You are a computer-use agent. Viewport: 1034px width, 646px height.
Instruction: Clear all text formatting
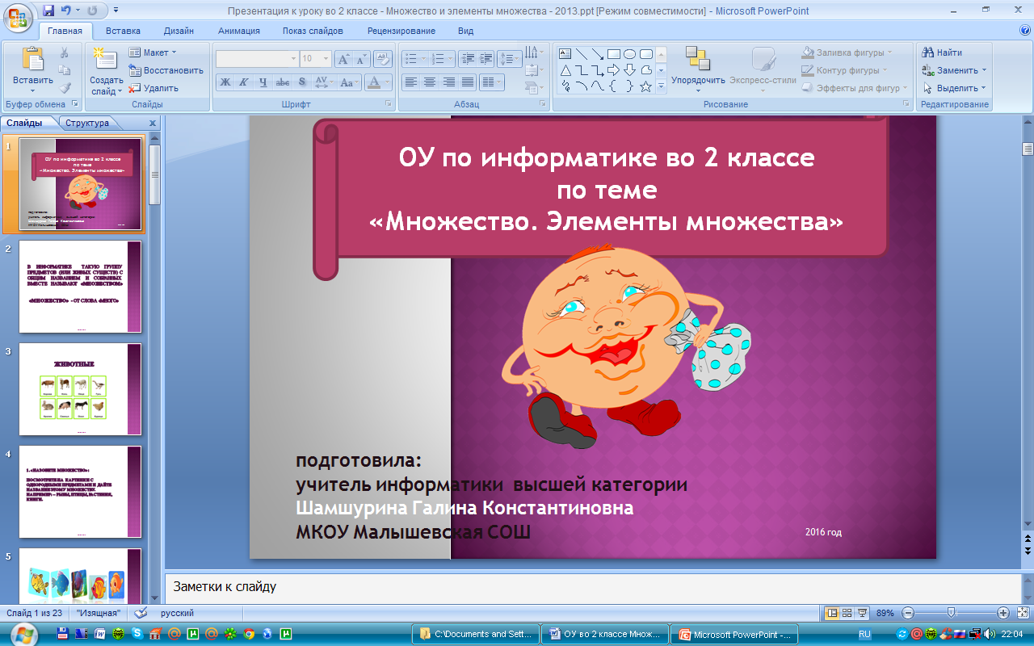pos(383,59)
